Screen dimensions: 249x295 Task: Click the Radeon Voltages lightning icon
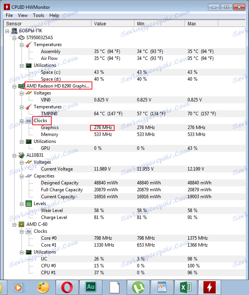click(x=28, y=93)
